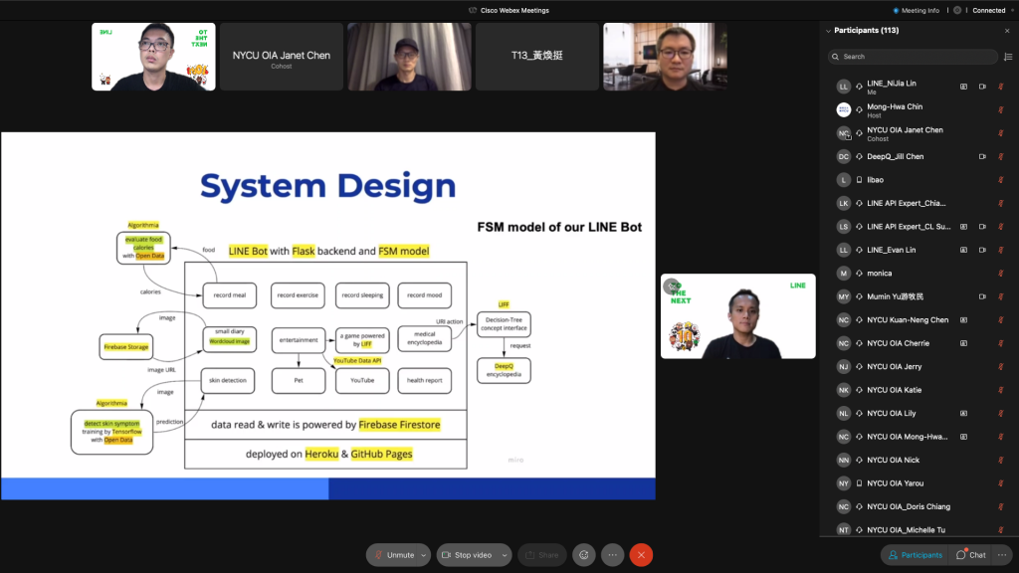Unmute the microphone
Viewport: 1019px width, 573px height.
[394, 555]
